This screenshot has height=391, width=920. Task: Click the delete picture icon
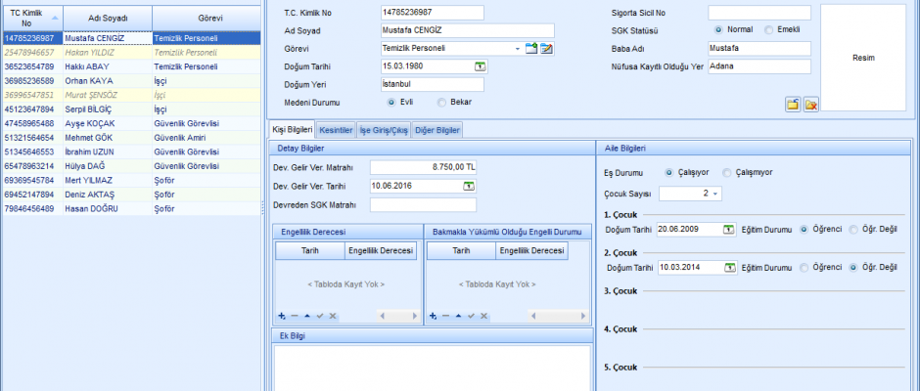(810, 105)
